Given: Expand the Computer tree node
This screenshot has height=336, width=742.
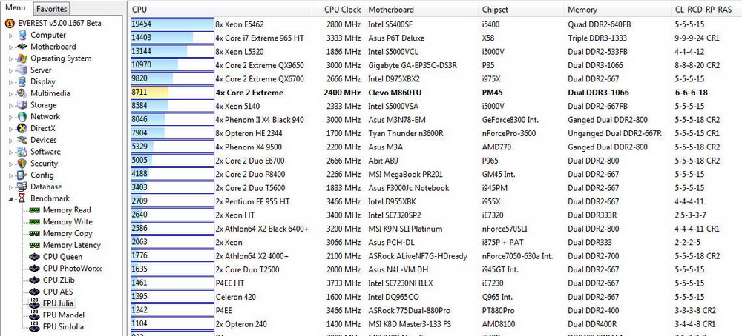Looking at the screenshot, I should (10, 36).
